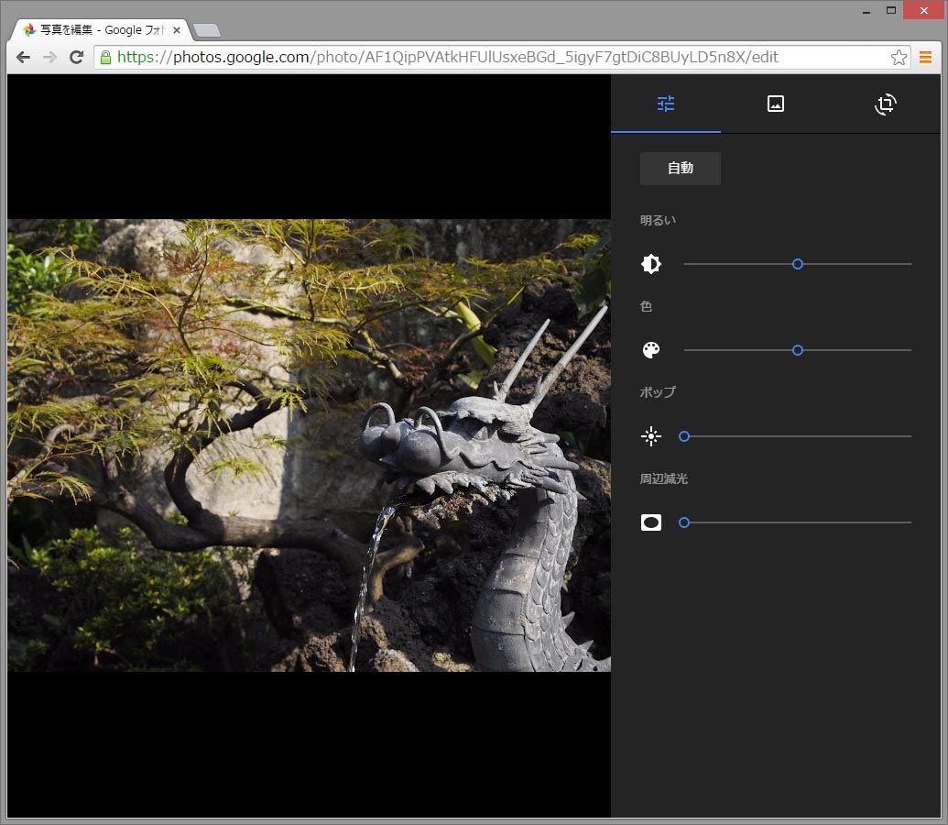Open the Chrome hamburger menu
Viewport: 948px width, 825px height.
[925, 58]
